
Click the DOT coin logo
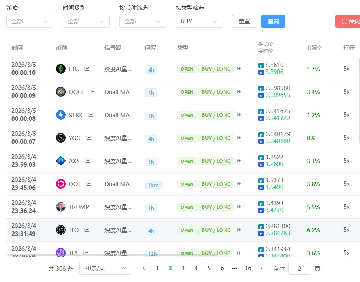point(61,184)
